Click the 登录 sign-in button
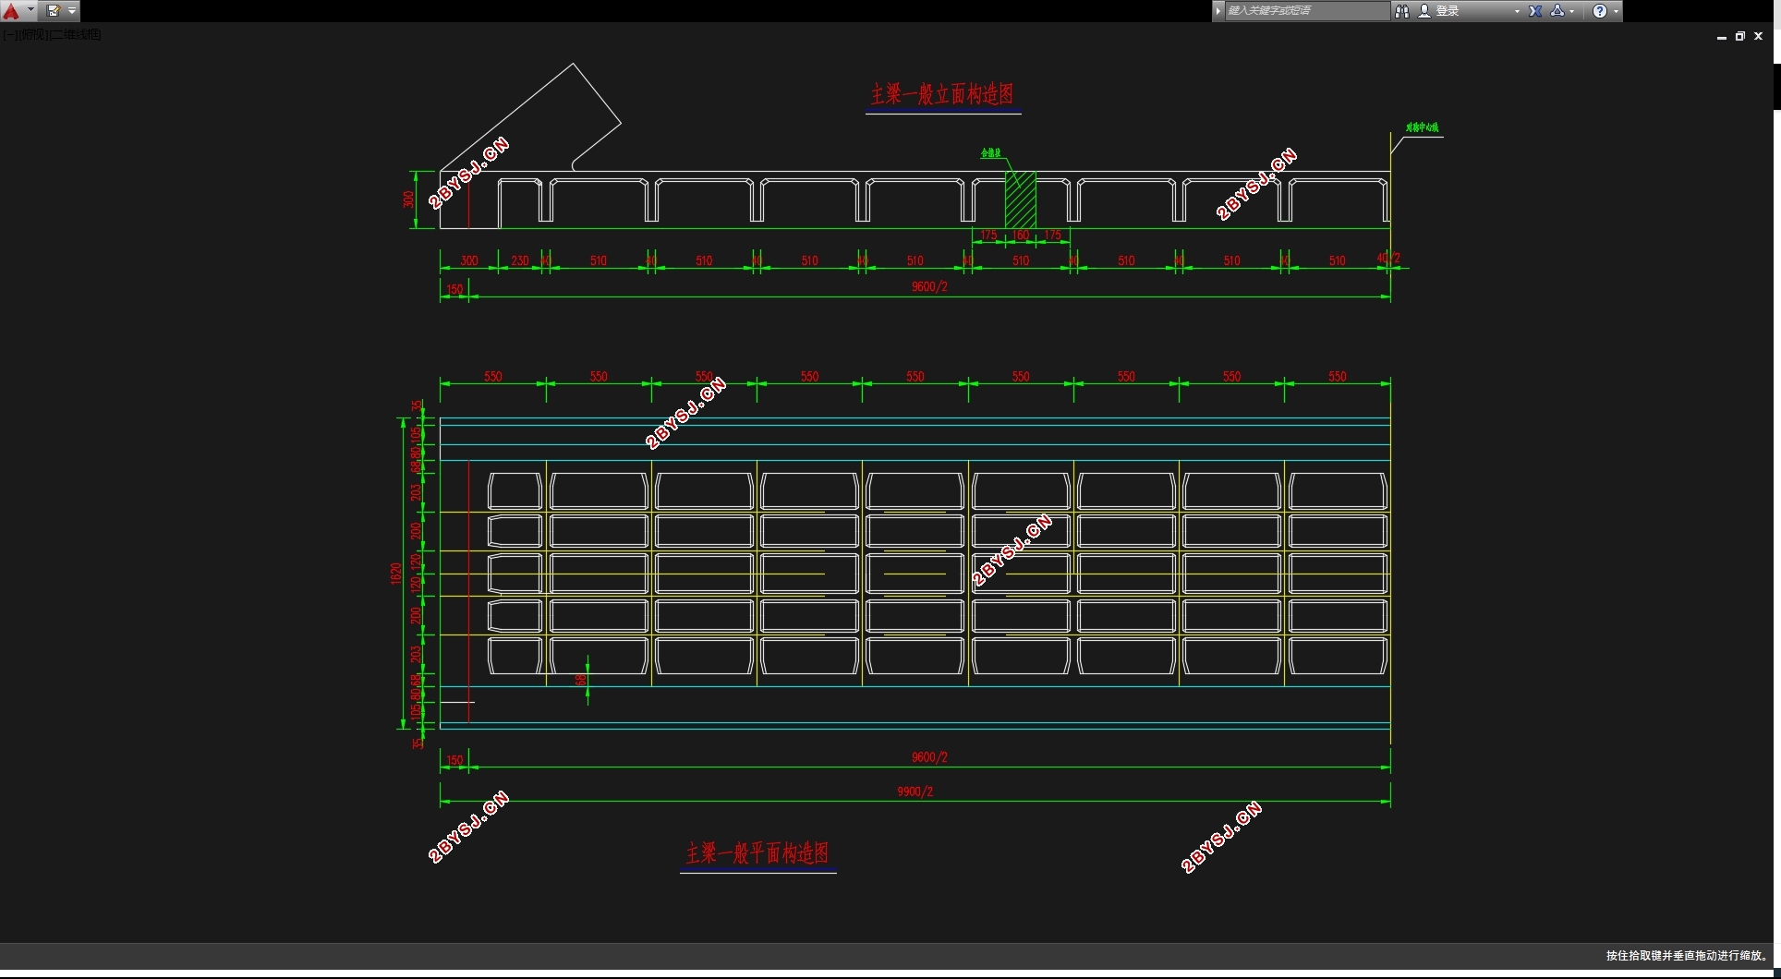Viewport: 1781px width, 979px height. 1439,11
